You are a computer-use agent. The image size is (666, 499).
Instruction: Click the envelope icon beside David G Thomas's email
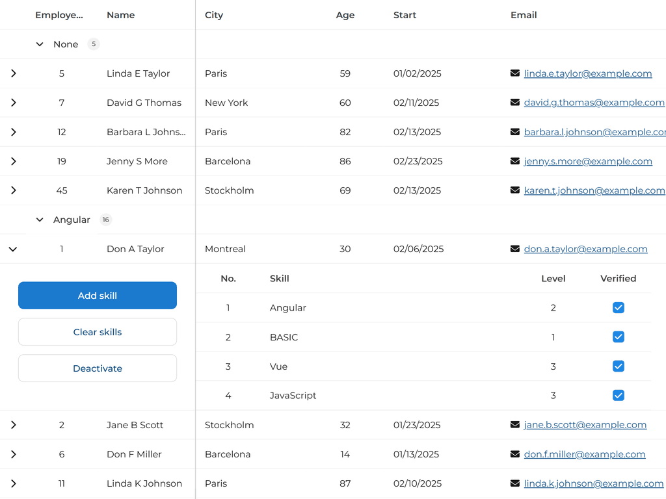tap(514, 103)
